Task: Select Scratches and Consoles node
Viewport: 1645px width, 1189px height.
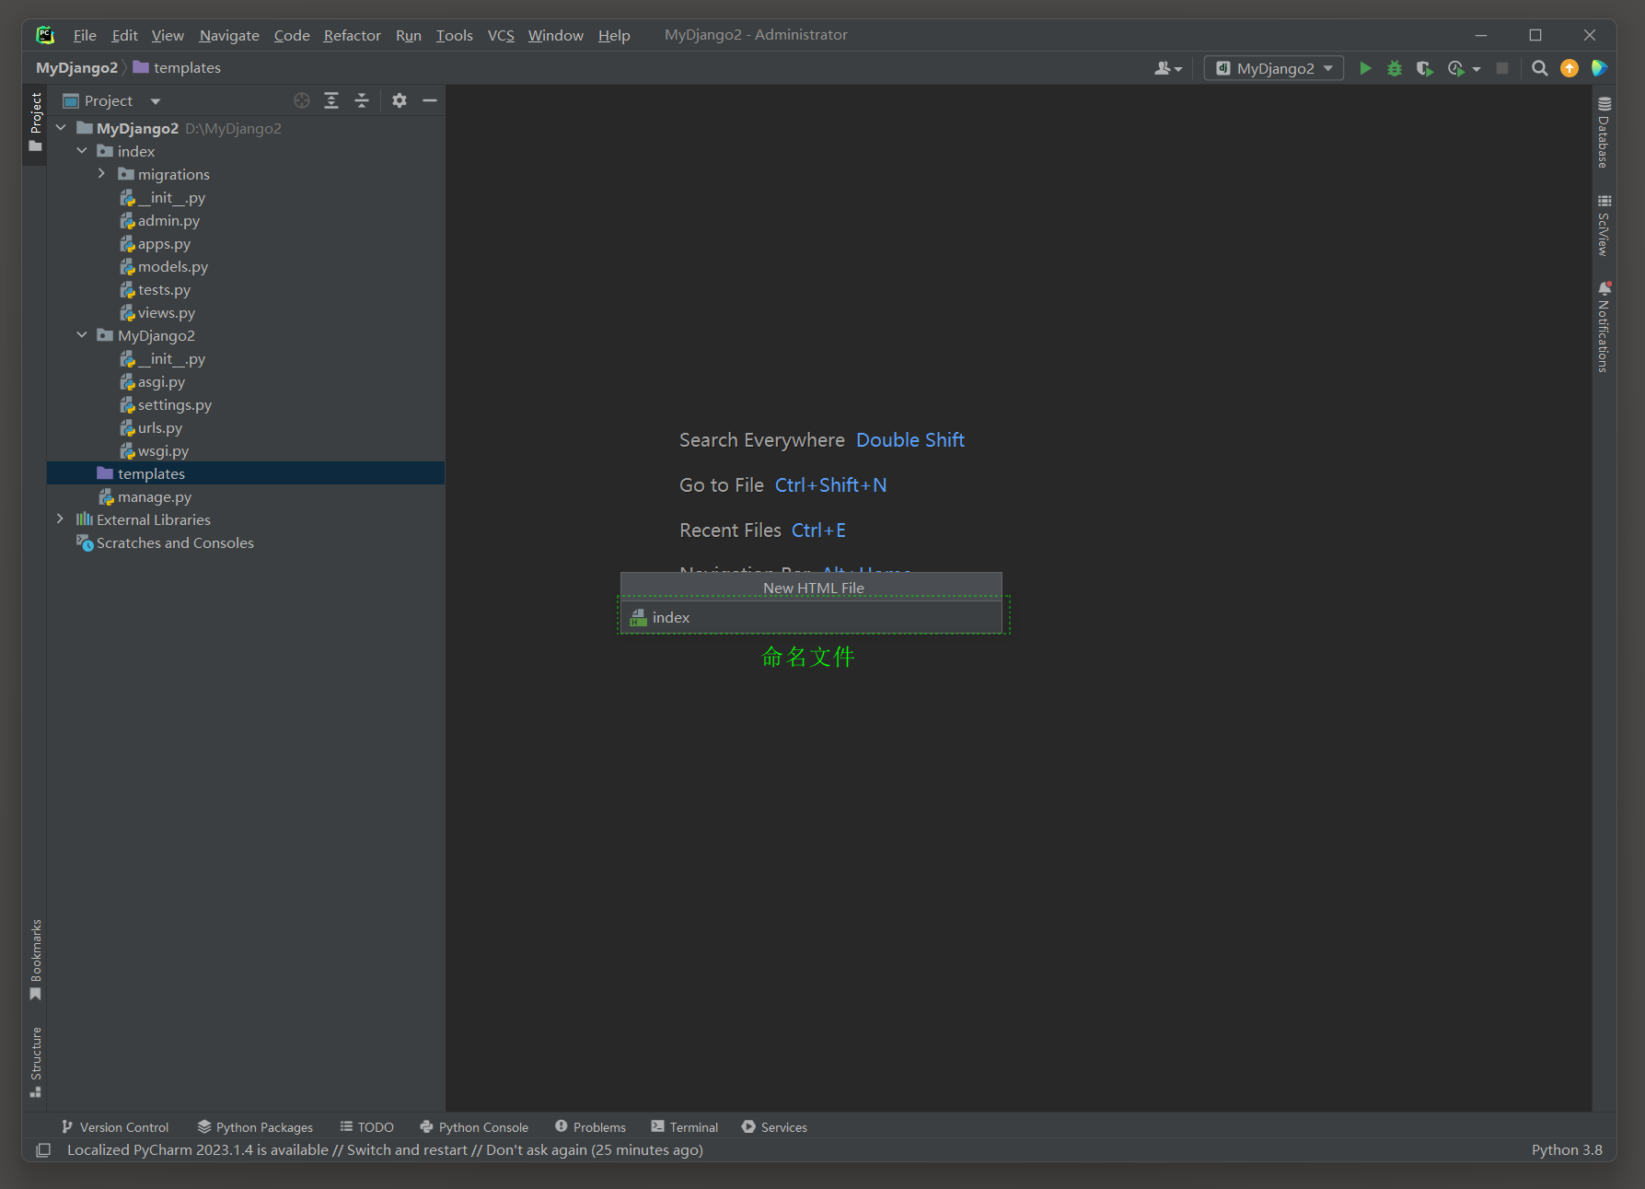Action: coord(166,542)
